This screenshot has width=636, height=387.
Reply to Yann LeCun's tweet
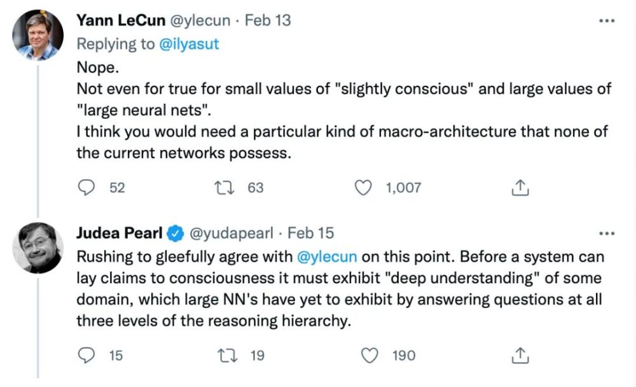86,188
